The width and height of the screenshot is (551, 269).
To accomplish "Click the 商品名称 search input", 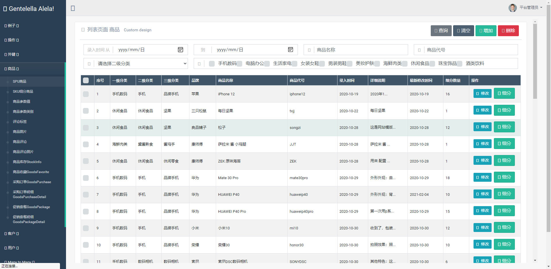I will 361,50.
